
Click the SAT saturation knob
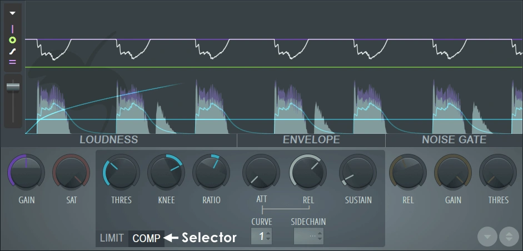pyautogui.click(x=71, y=172)
